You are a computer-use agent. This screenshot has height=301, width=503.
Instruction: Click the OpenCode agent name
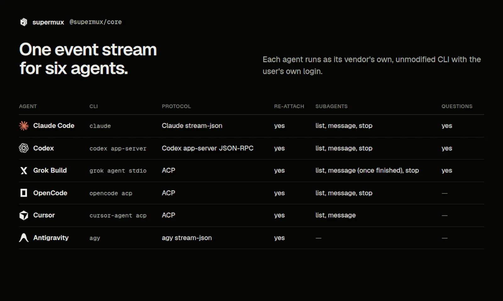[x=50, y=193]
